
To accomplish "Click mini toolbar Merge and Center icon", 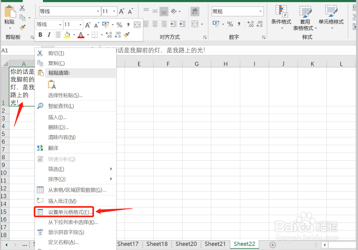I will 137,25.
